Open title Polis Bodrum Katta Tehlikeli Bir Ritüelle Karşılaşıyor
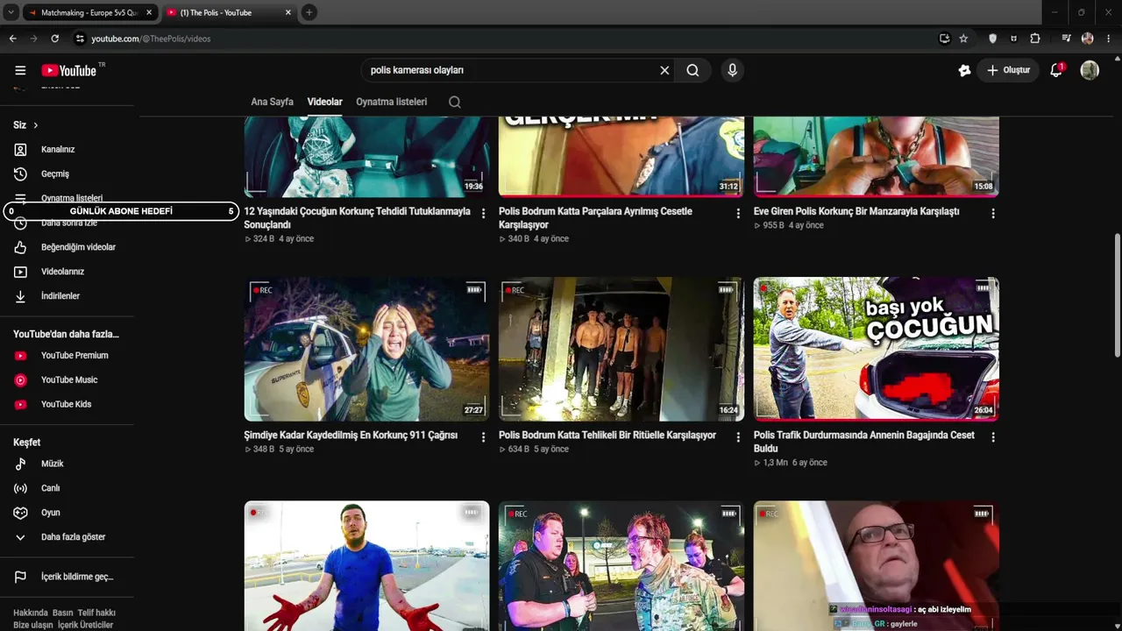The image size is (1122, 631). tap(607, 435)
